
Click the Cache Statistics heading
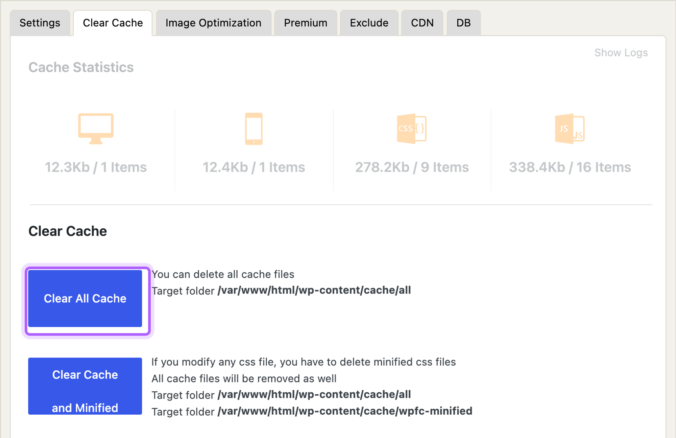pos(81,67)
